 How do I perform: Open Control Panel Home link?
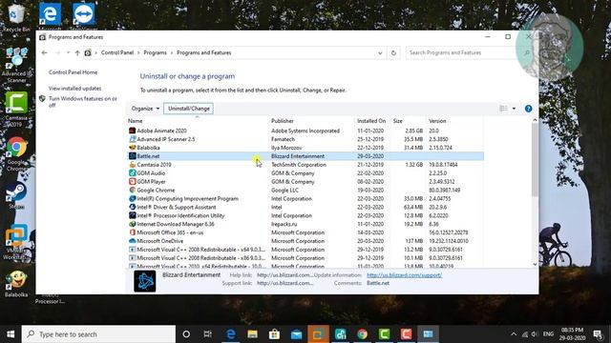tap(73, 72)
